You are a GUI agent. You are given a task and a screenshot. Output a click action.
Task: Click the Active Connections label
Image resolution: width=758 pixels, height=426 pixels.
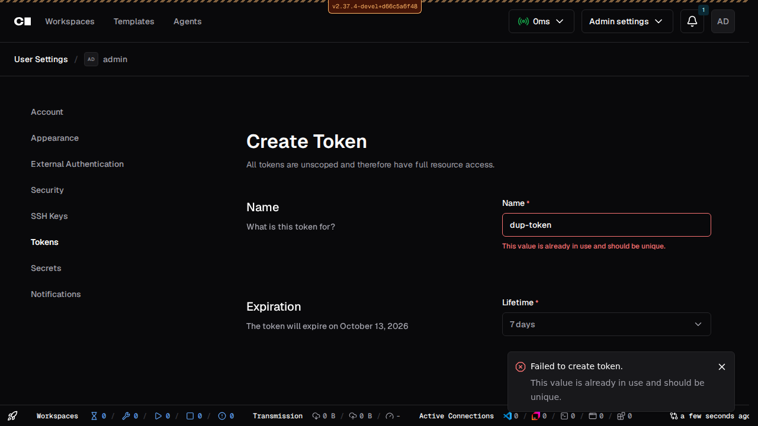[457, 416]
